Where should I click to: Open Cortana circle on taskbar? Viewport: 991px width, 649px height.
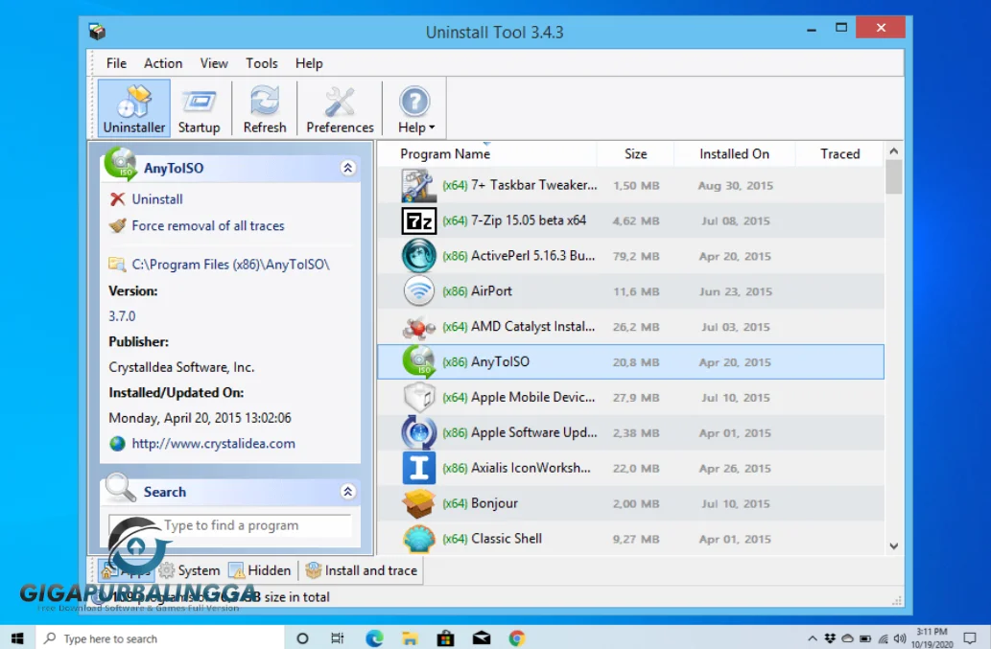[303, 638]
